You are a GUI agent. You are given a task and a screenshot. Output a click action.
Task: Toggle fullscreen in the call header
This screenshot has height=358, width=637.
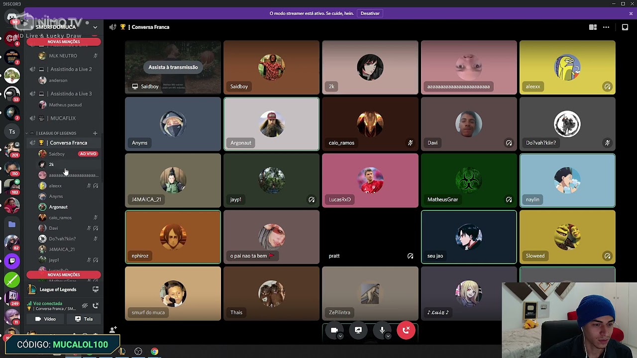click(x=625, y=27)
